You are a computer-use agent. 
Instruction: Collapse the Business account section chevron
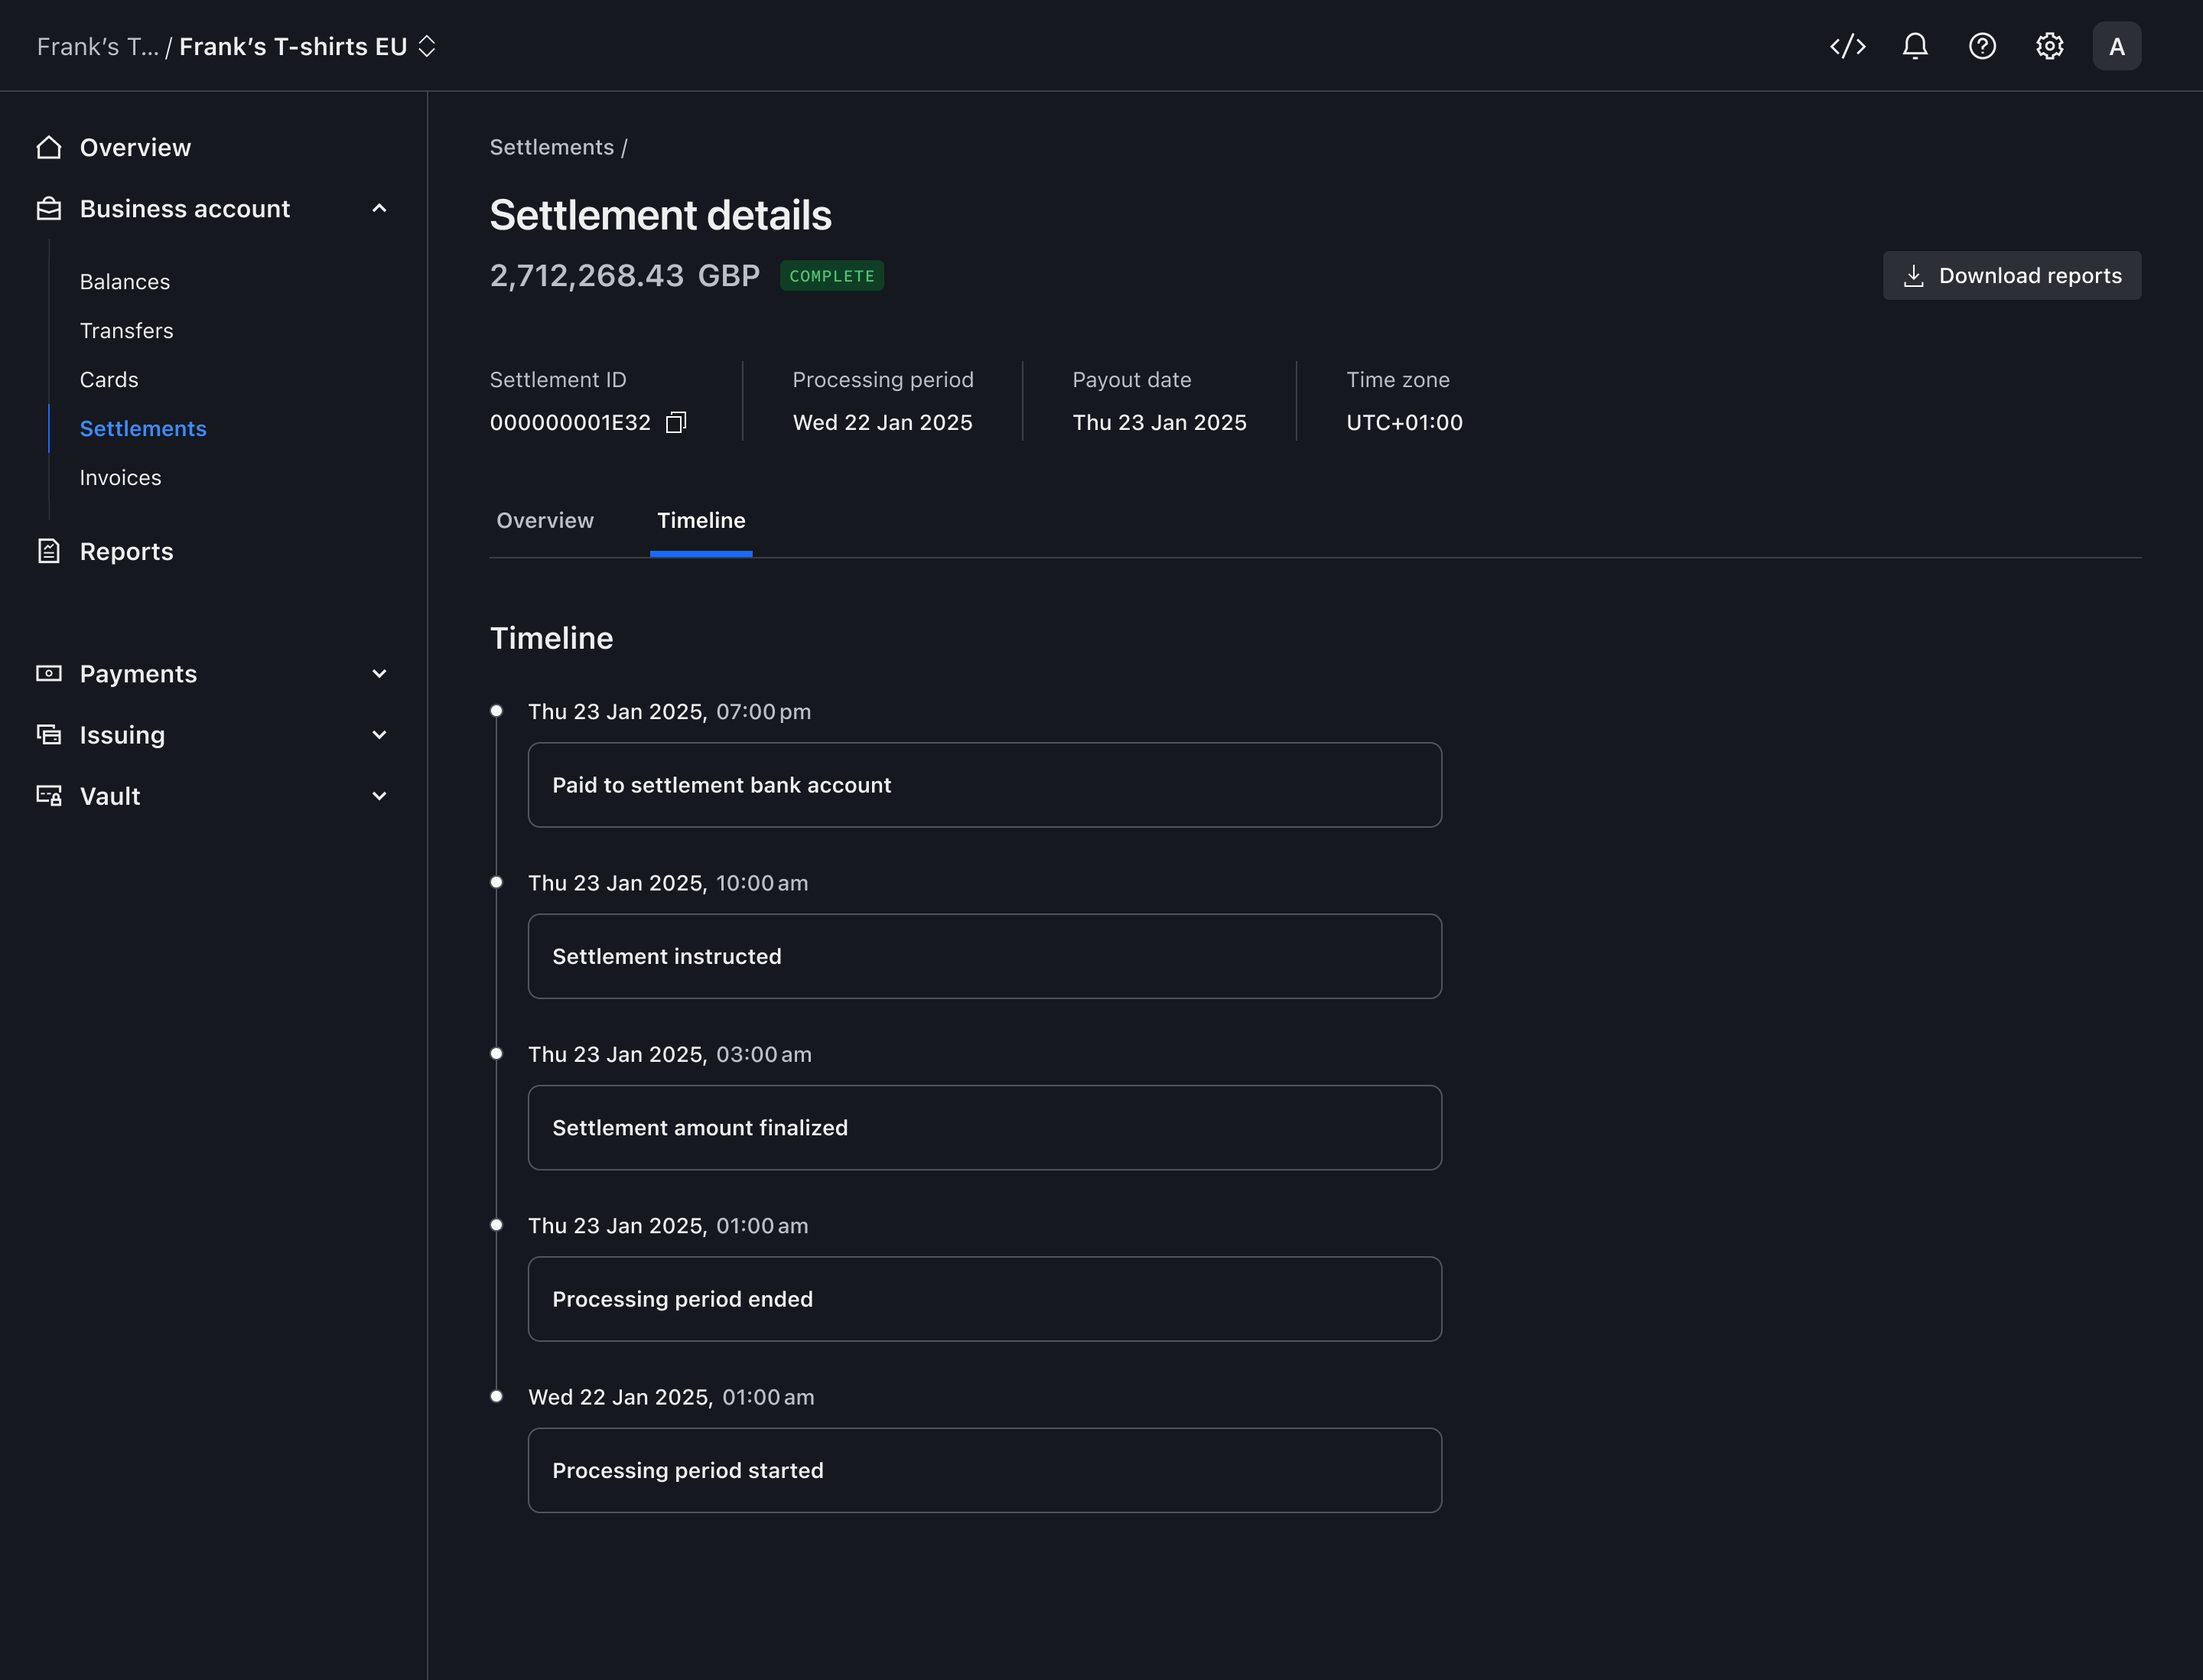click(x=379, y=208)
